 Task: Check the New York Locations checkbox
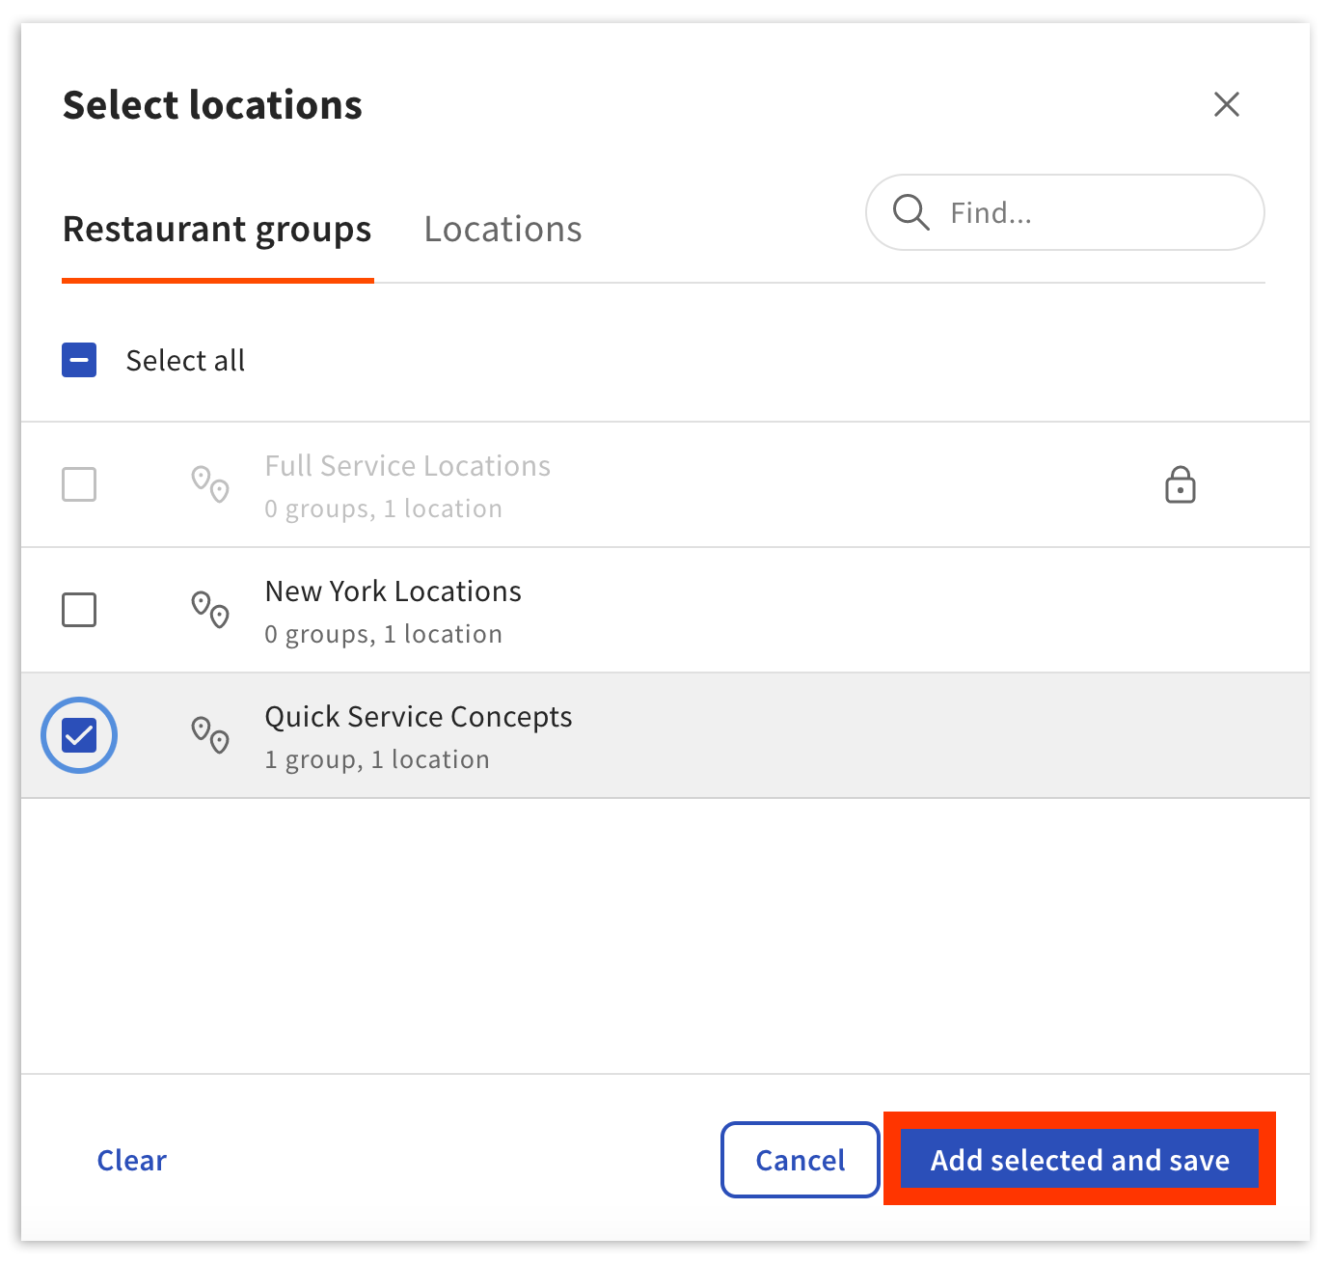pos(79,610)
